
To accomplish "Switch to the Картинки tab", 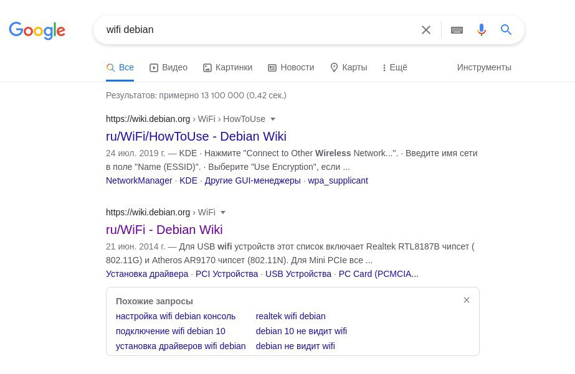I will (x=228, y=67).
